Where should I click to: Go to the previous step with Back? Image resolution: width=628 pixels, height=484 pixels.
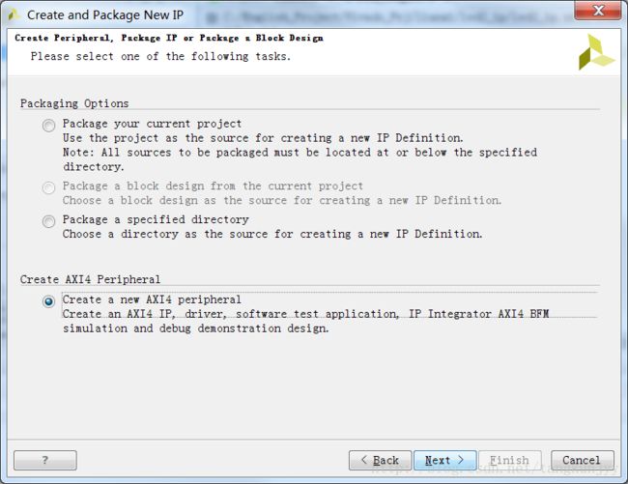(380, 461)
